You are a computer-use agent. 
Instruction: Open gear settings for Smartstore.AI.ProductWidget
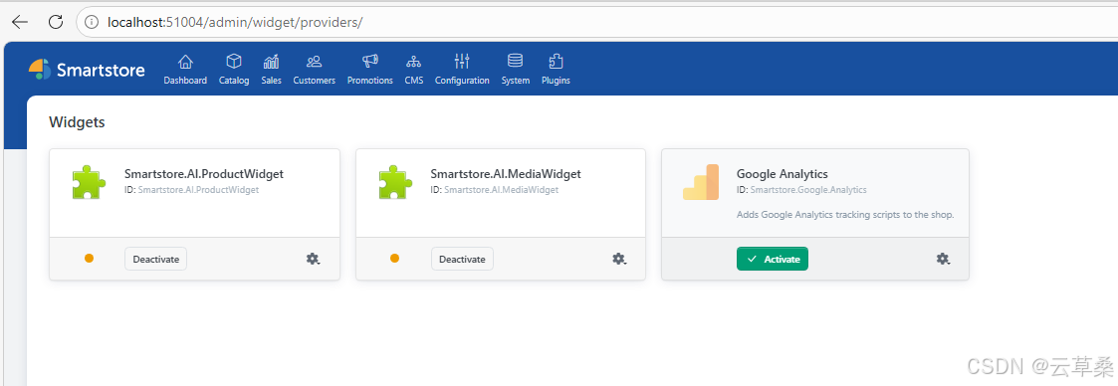point(313,259)
